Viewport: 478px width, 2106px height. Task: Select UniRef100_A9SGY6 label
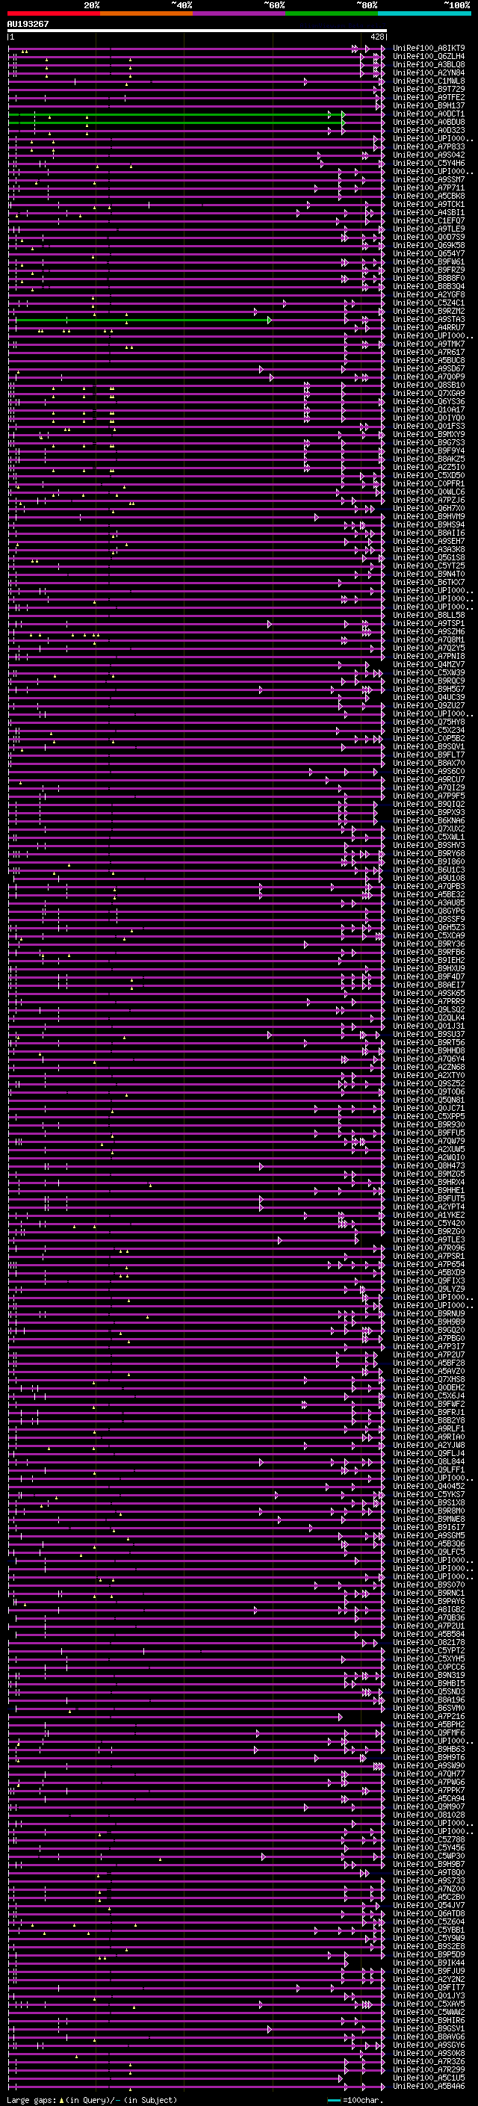(x=429, y=2045)
